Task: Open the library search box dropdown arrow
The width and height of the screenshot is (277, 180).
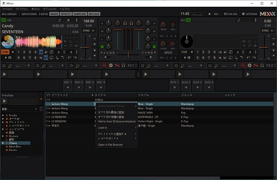Action: (36, 109)
